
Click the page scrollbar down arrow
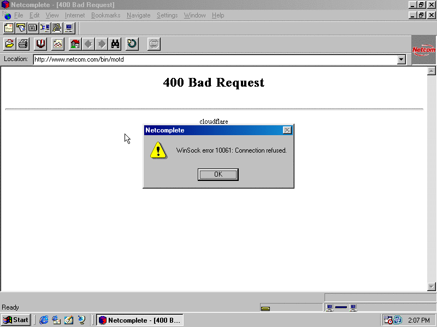(431, 287)
